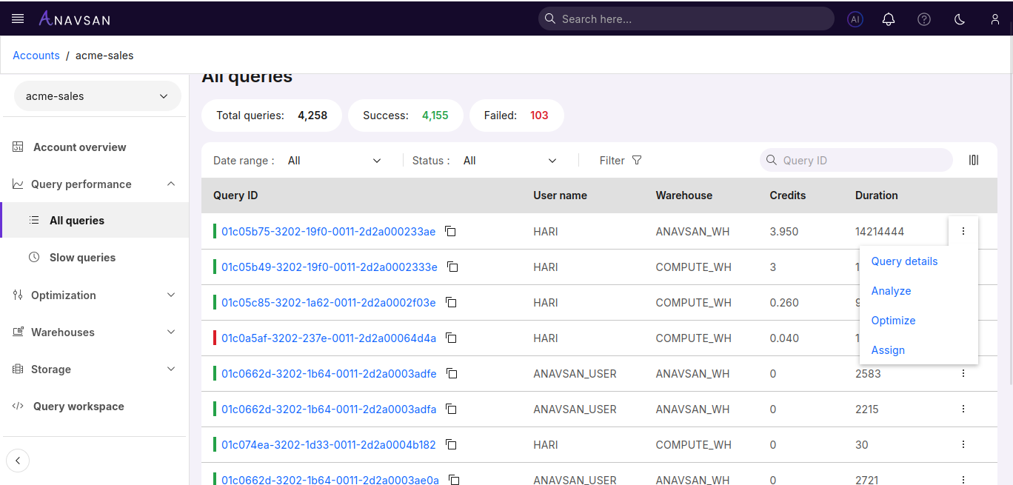Toggle the hamburger menu icon top left
The width and height of the screenshot is (1013, 485).
[x=17, y=19]
